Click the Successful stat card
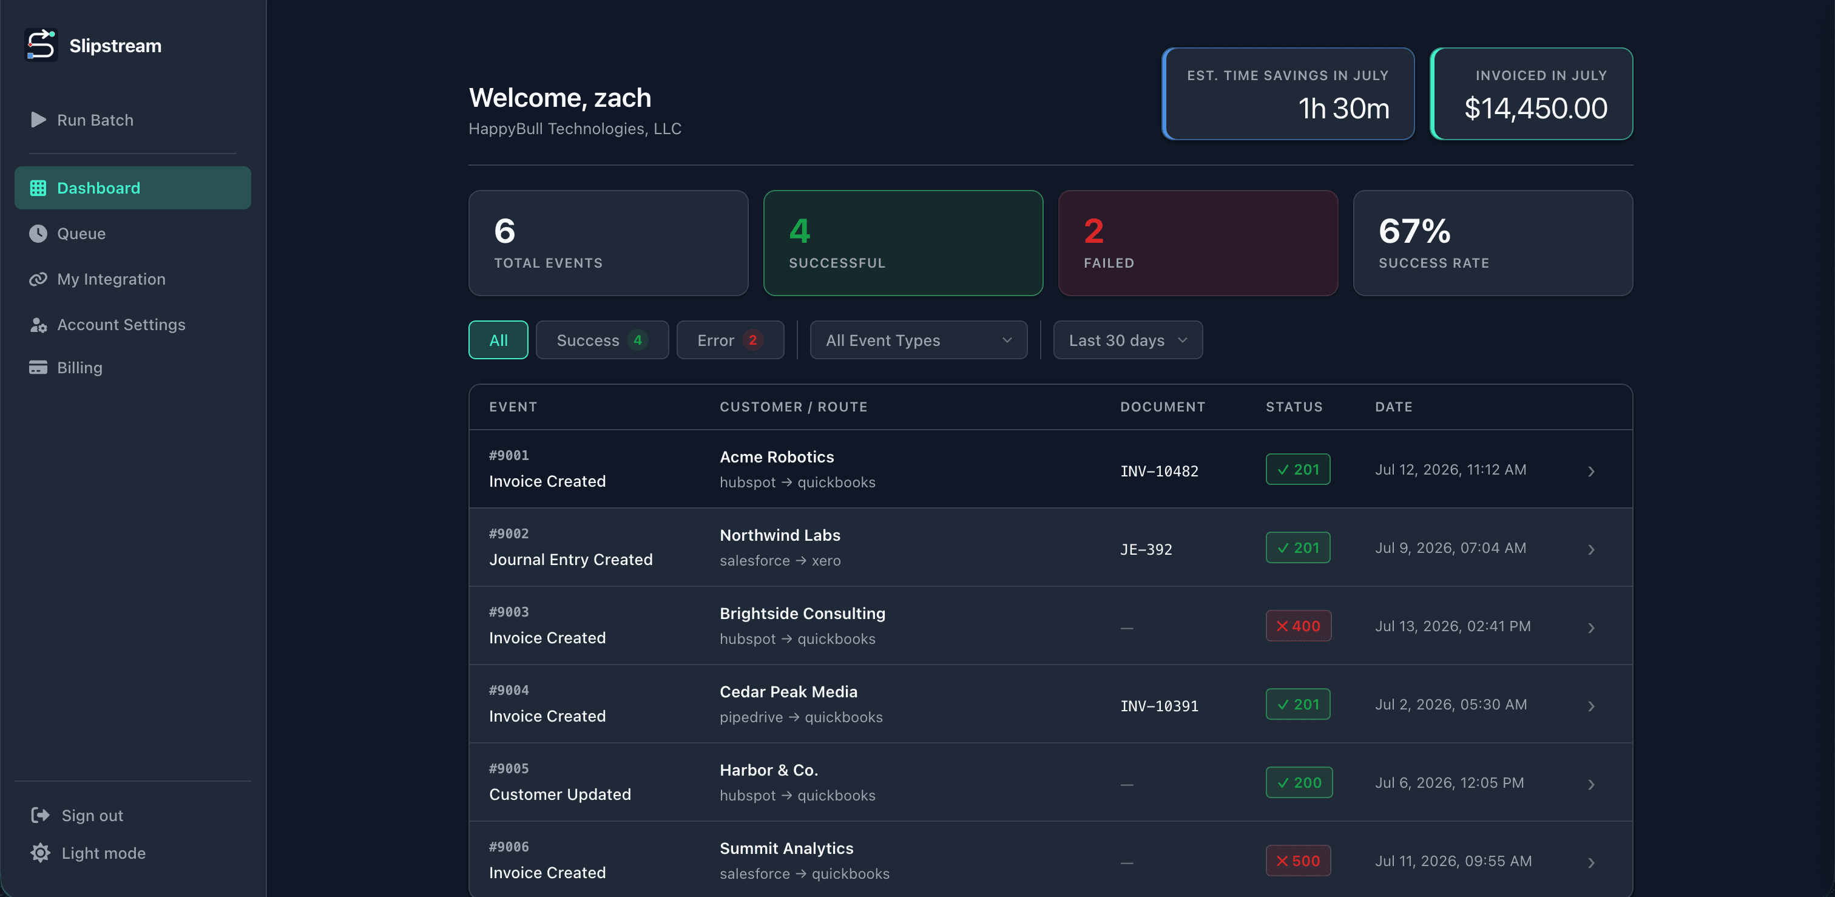 click(x=904, y=243)
